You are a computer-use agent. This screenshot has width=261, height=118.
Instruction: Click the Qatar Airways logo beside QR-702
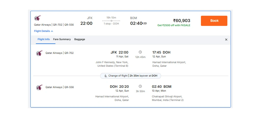(39, 53)
